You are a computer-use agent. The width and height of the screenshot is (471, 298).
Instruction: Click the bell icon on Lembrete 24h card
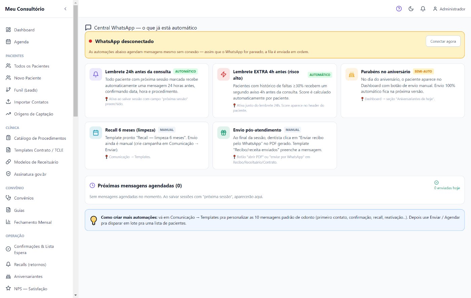96,74
